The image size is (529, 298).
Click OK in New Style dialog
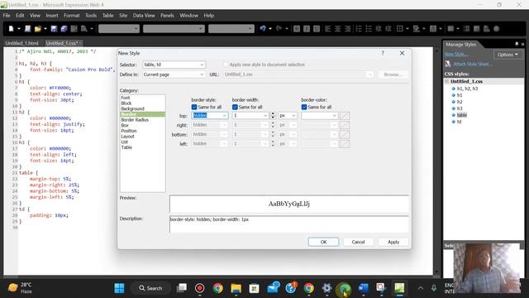click(323, 242)
